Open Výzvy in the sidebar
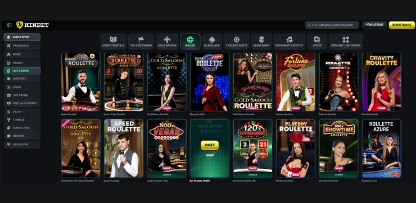 point(22,112)
